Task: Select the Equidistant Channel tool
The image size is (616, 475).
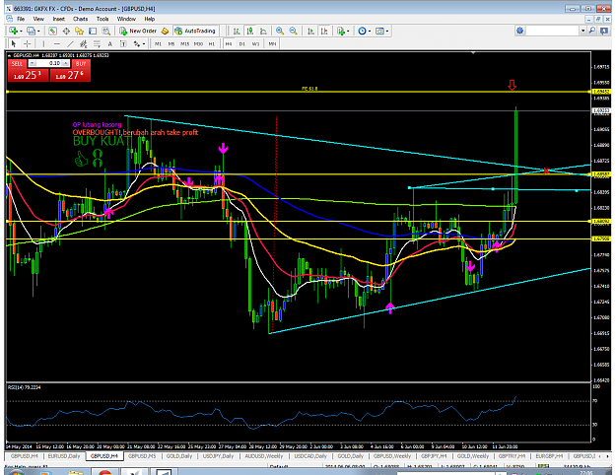Action: tap(84, 43)
